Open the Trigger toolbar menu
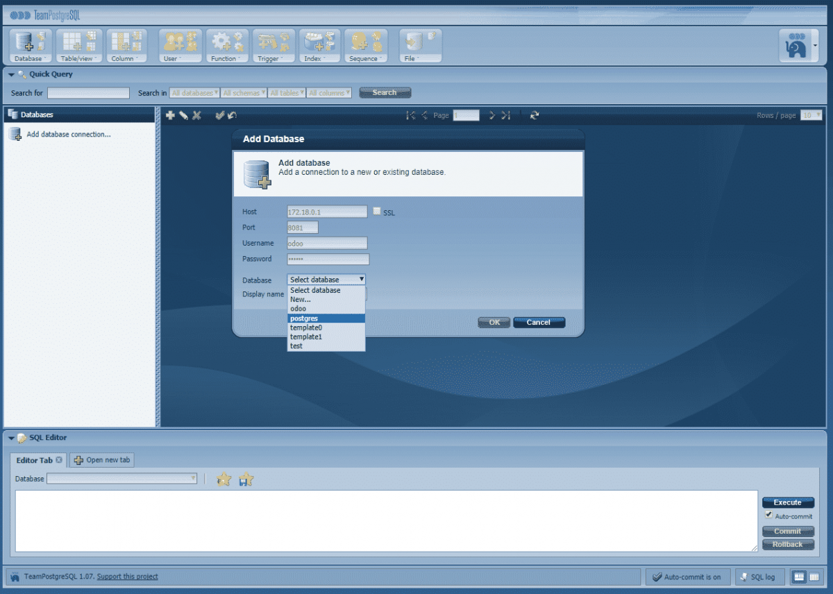The image size is (833, 594). pyautogui.click(x=274, y=46)
